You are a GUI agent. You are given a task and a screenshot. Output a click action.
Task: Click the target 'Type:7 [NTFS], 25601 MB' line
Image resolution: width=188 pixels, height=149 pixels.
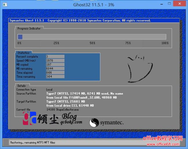66,102
